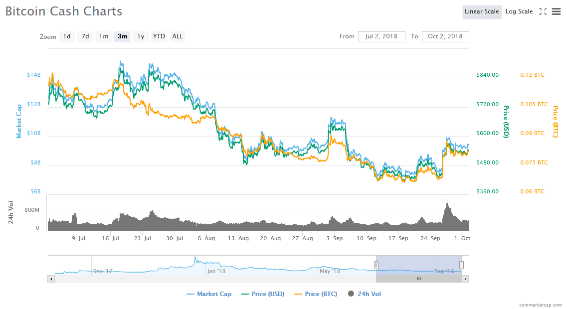Click the 0.06 BTC axis label
Viewport: 567px width, 309px height.
pos(532,191)
